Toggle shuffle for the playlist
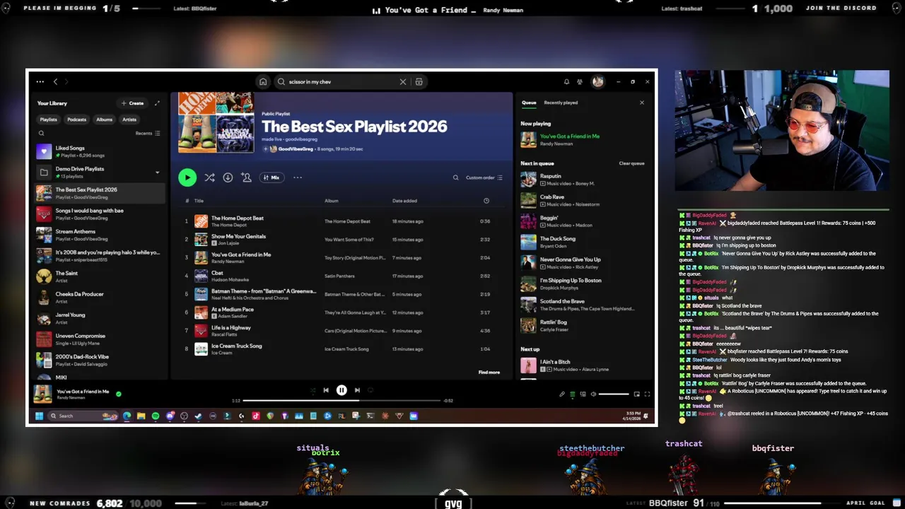The image size is (905, 509). pyautogui.click(x=209, y=177)
